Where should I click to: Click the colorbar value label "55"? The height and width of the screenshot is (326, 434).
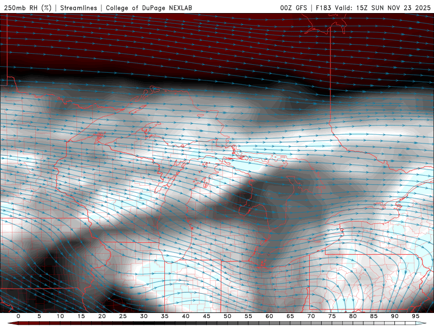tap(248, 316)
